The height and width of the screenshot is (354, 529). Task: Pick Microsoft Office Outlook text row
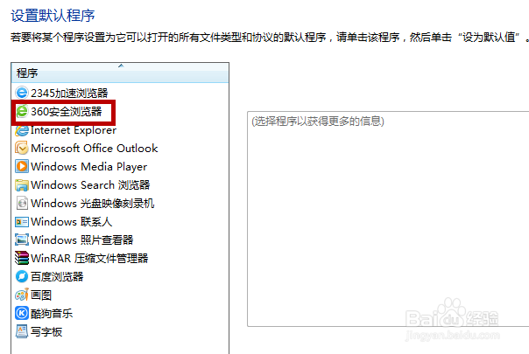point(94,149)
